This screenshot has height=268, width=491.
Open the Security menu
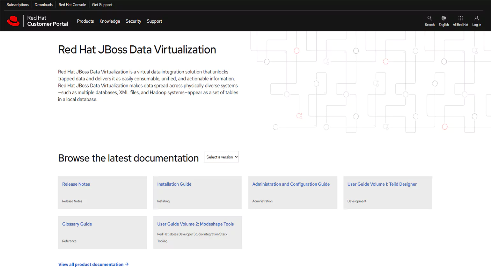[x=133, y=21]
